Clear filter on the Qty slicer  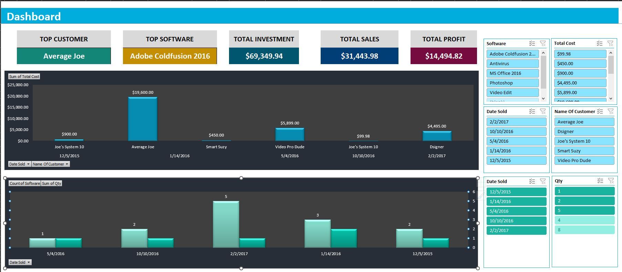(x=611, y=181)
